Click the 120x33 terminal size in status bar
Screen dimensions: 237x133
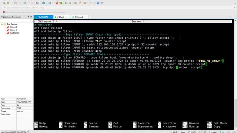click(192, 132)
